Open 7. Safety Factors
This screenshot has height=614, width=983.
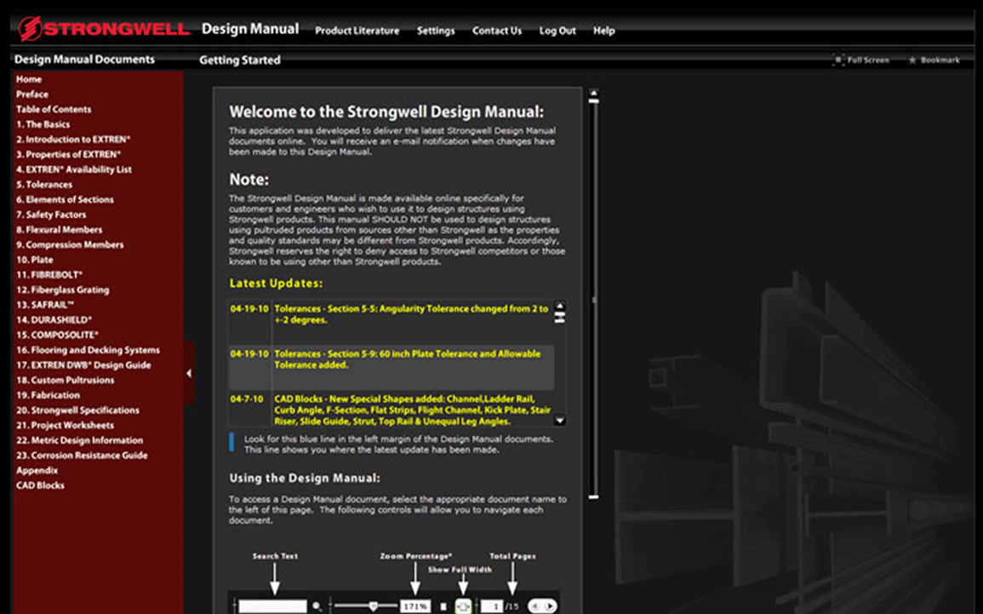[x=51, y=215]
